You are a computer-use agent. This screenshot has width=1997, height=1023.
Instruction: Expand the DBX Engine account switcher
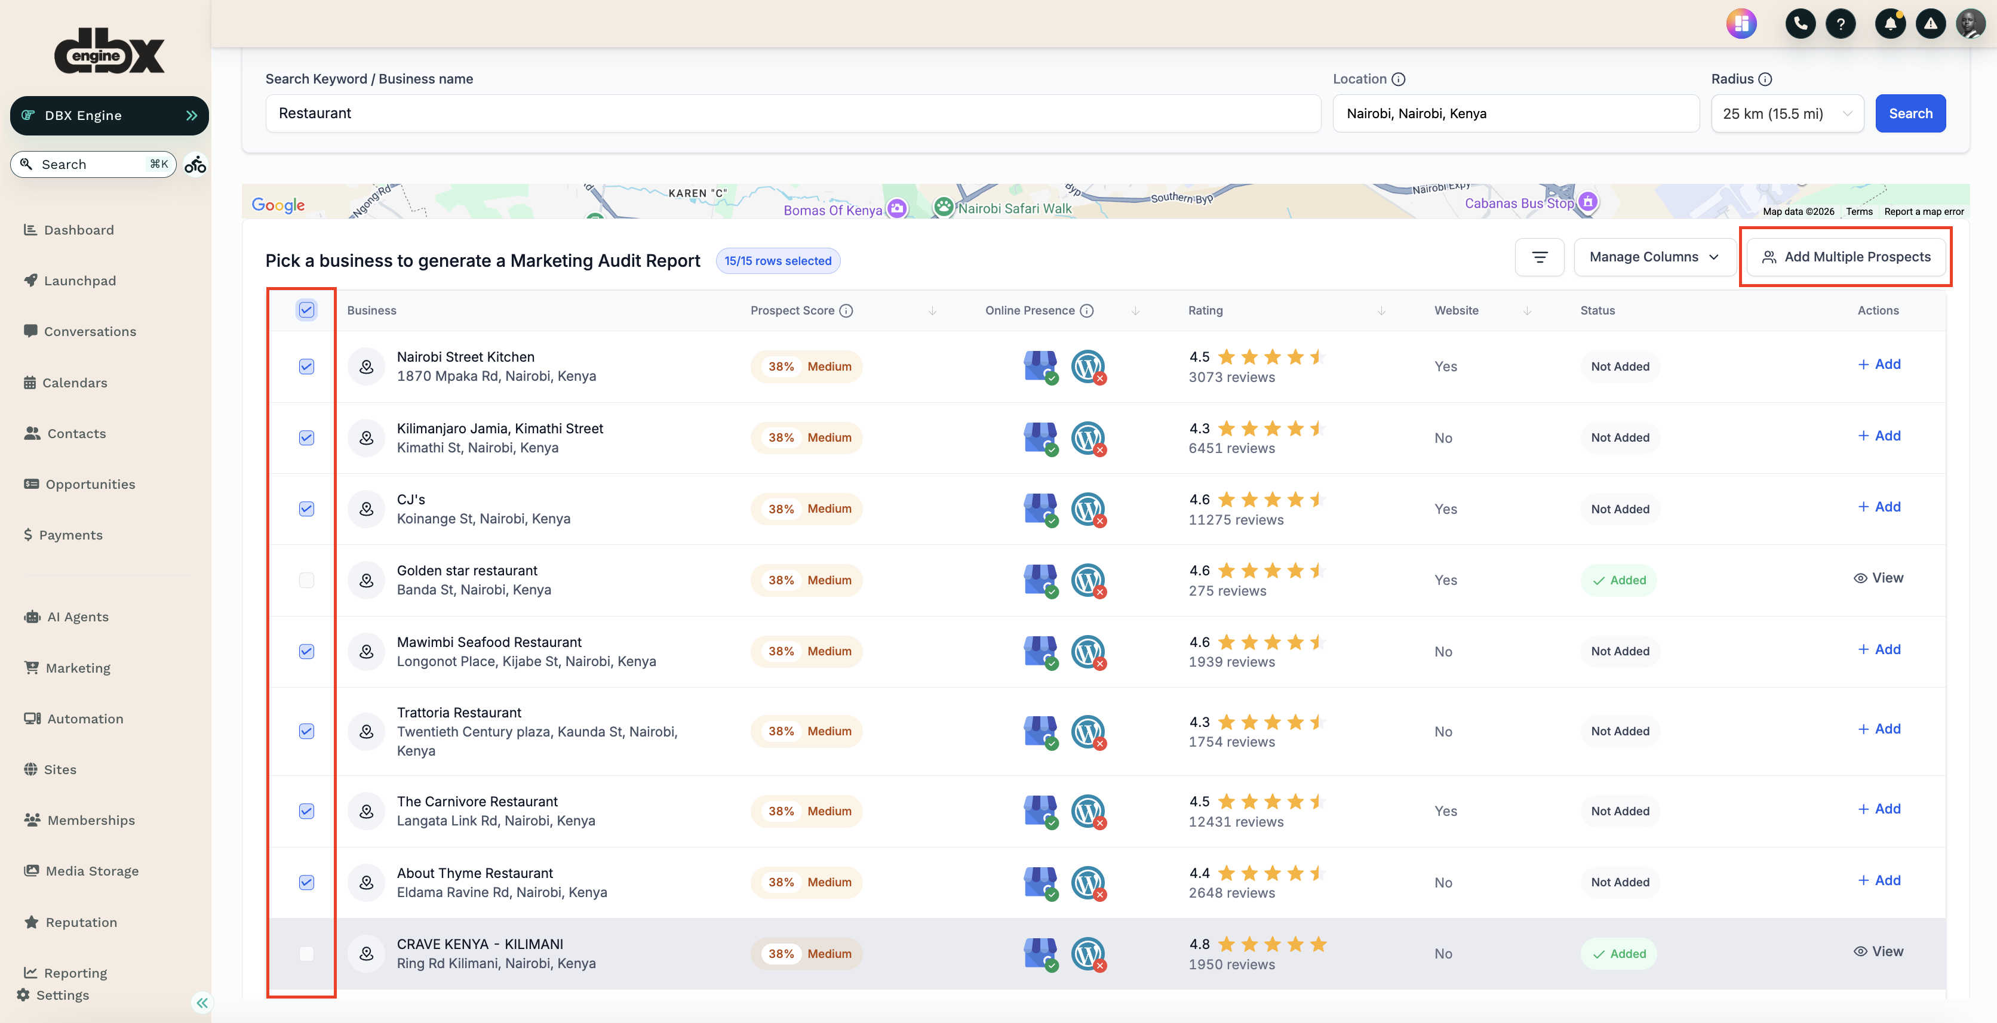pos(109,115)
